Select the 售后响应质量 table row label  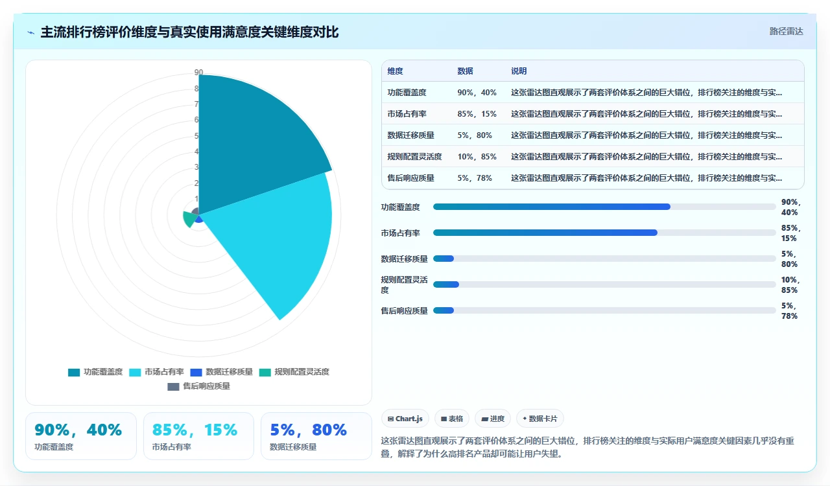point(410,178)
